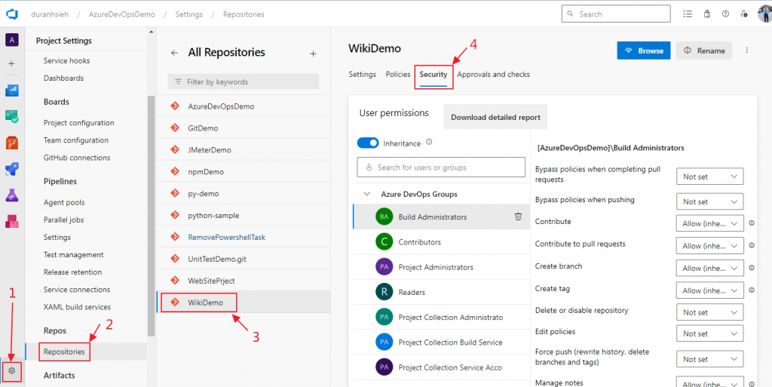Click the plus icon in the left rail
The height and width of the screenshot is (387, 772).
click(x=12, y=63)
